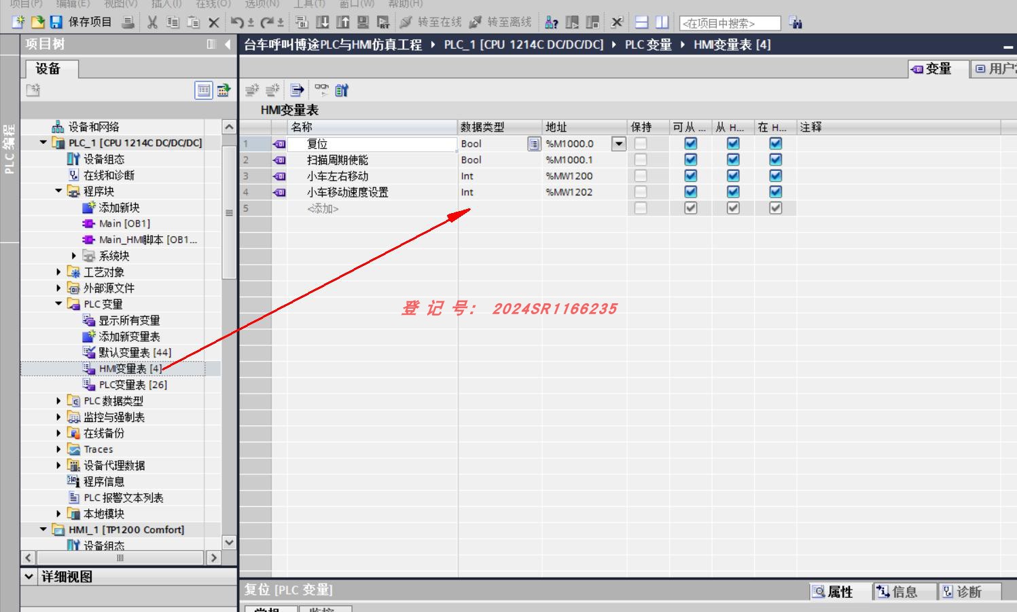The height and width of the screenshot is (612, 1017).
Task: Click the stop CPU icon
Action: click(592, 22)
